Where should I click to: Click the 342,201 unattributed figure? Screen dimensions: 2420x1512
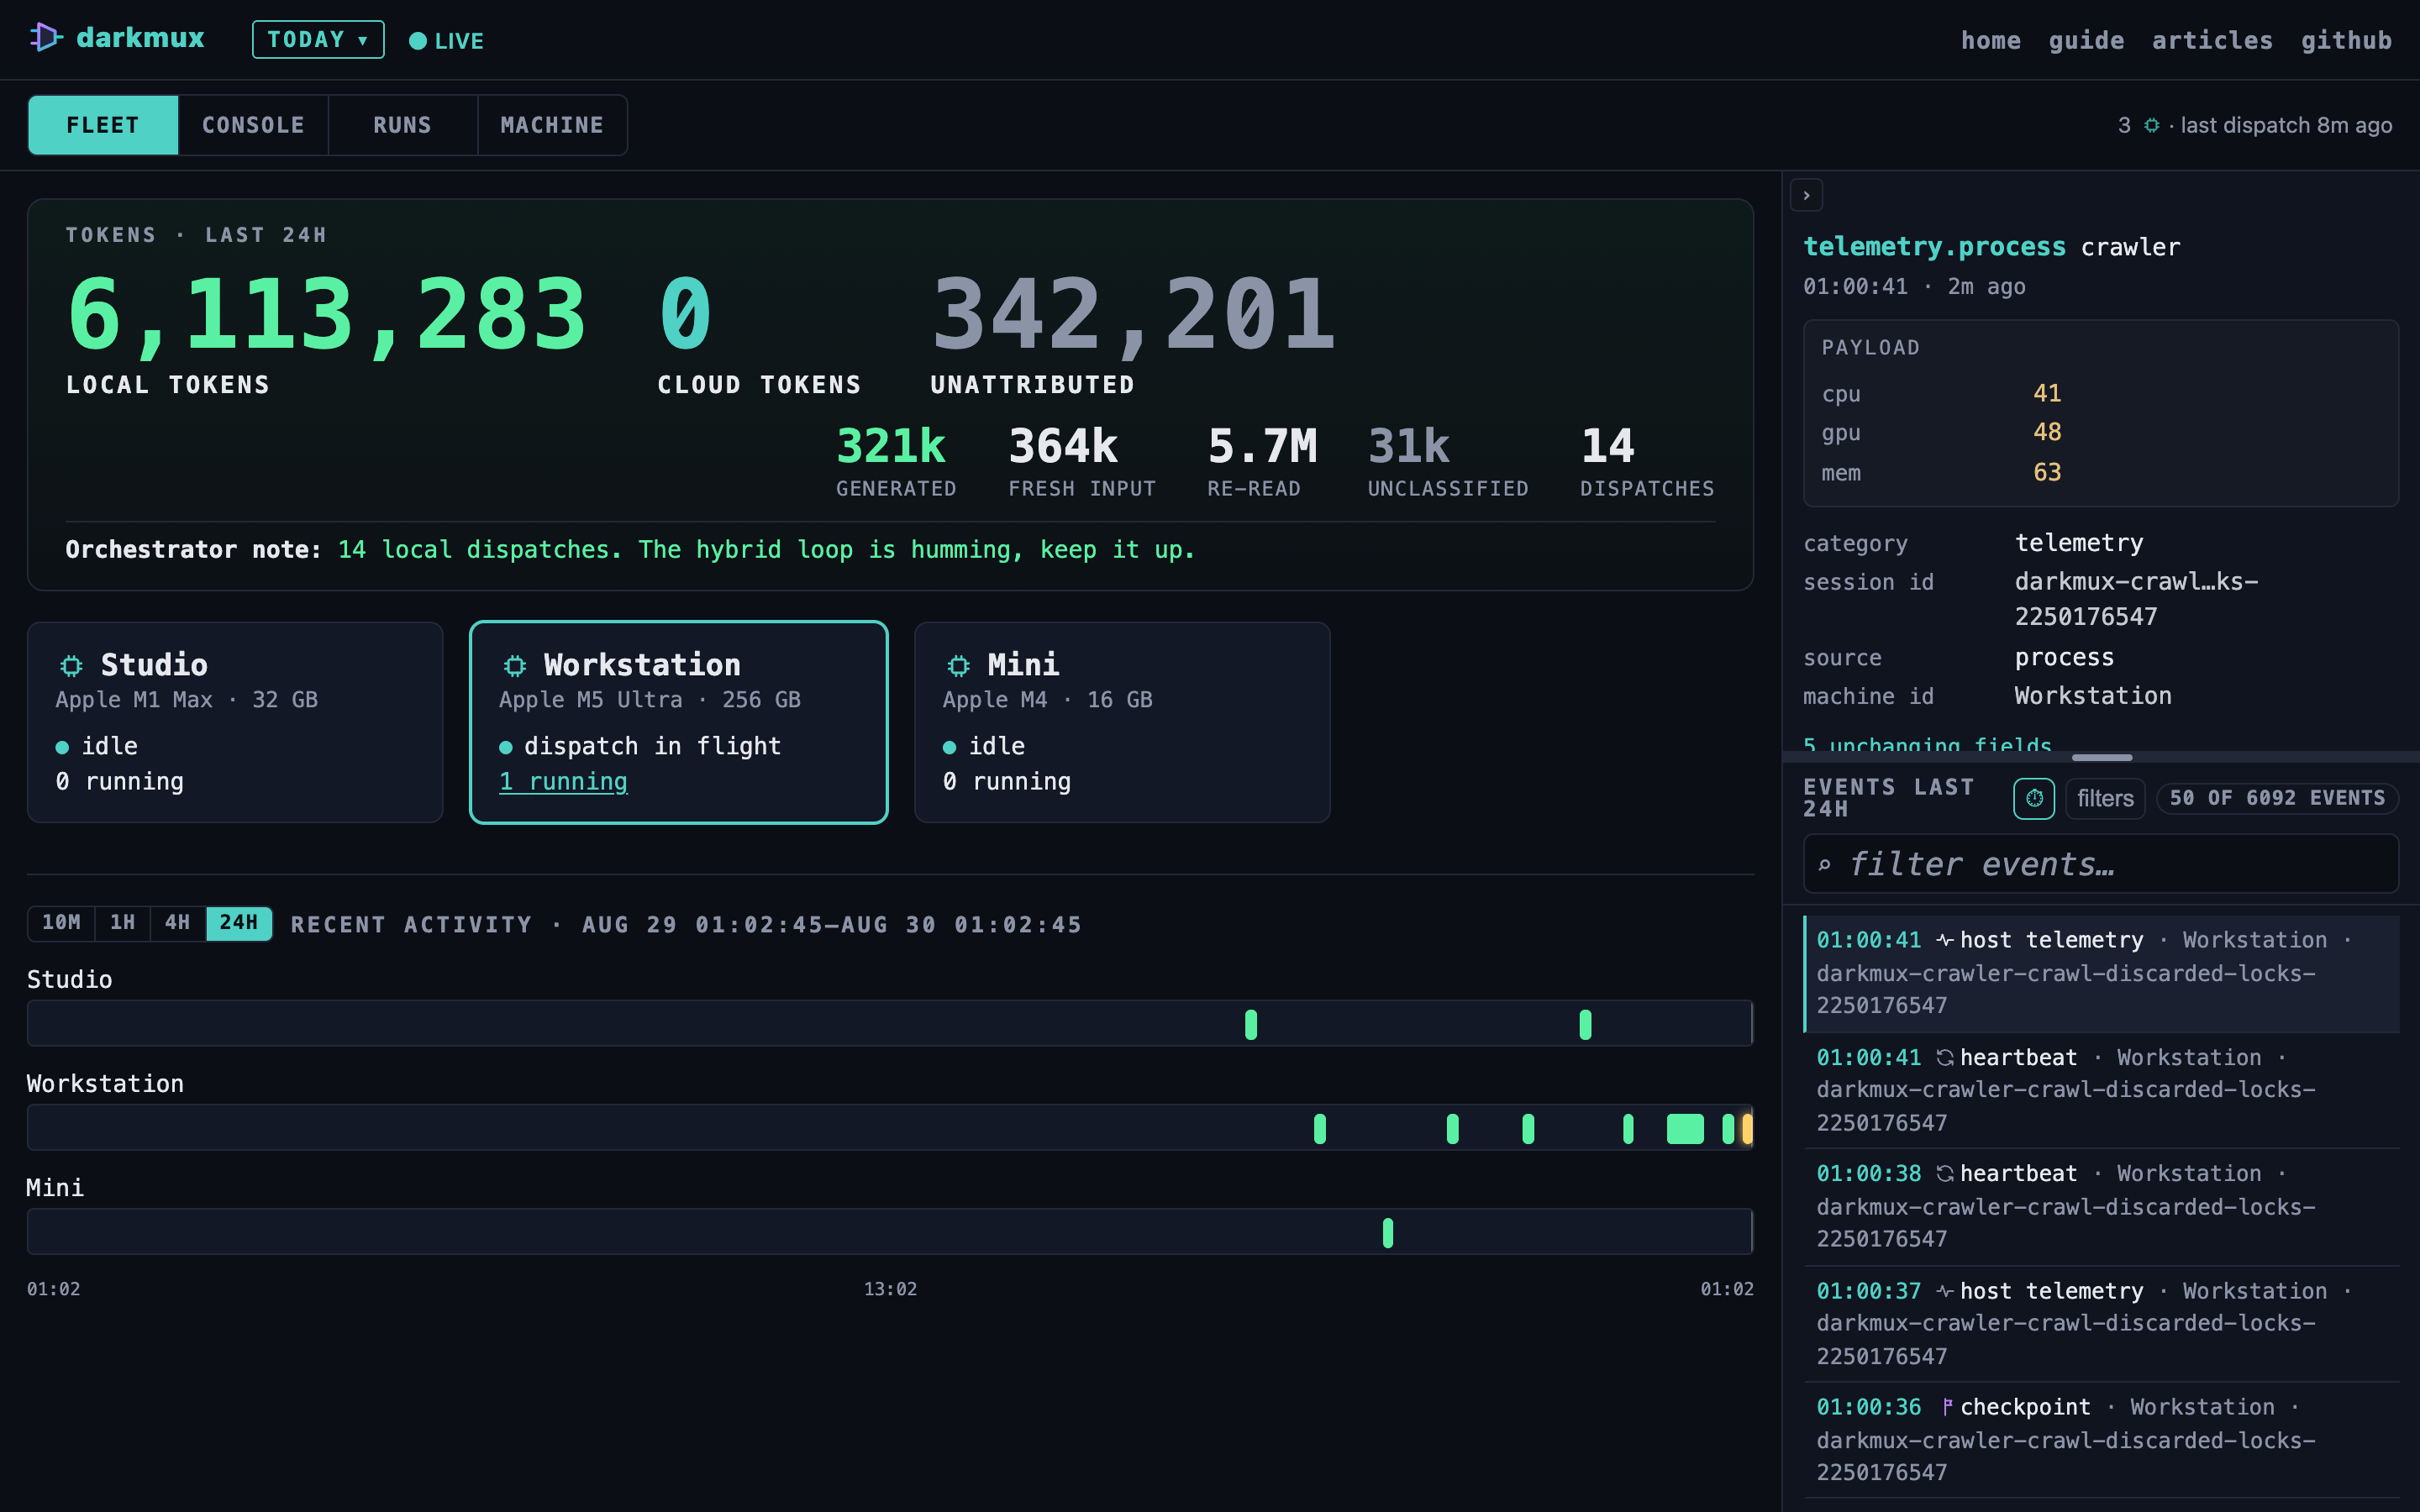pos(1133,314)
